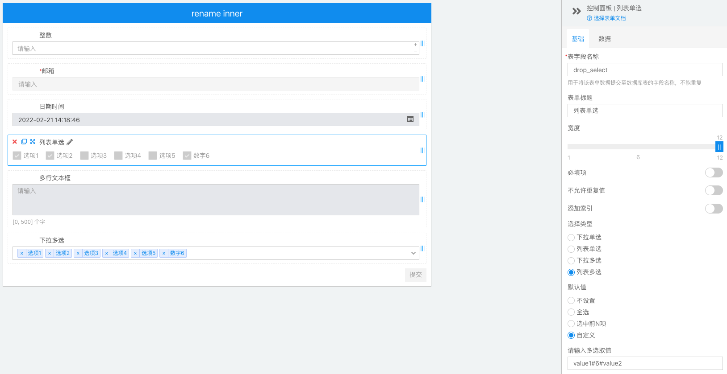Focus the 表单标题 input field
Screen dimensions: 727x374
click(x=645, y=111)
